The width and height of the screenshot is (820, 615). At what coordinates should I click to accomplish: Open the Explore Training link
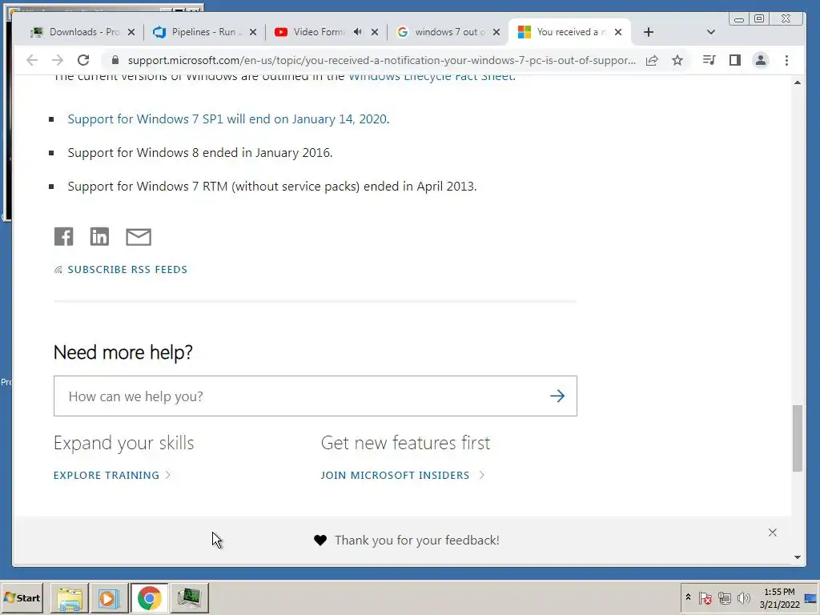click(x=112, y=475)
